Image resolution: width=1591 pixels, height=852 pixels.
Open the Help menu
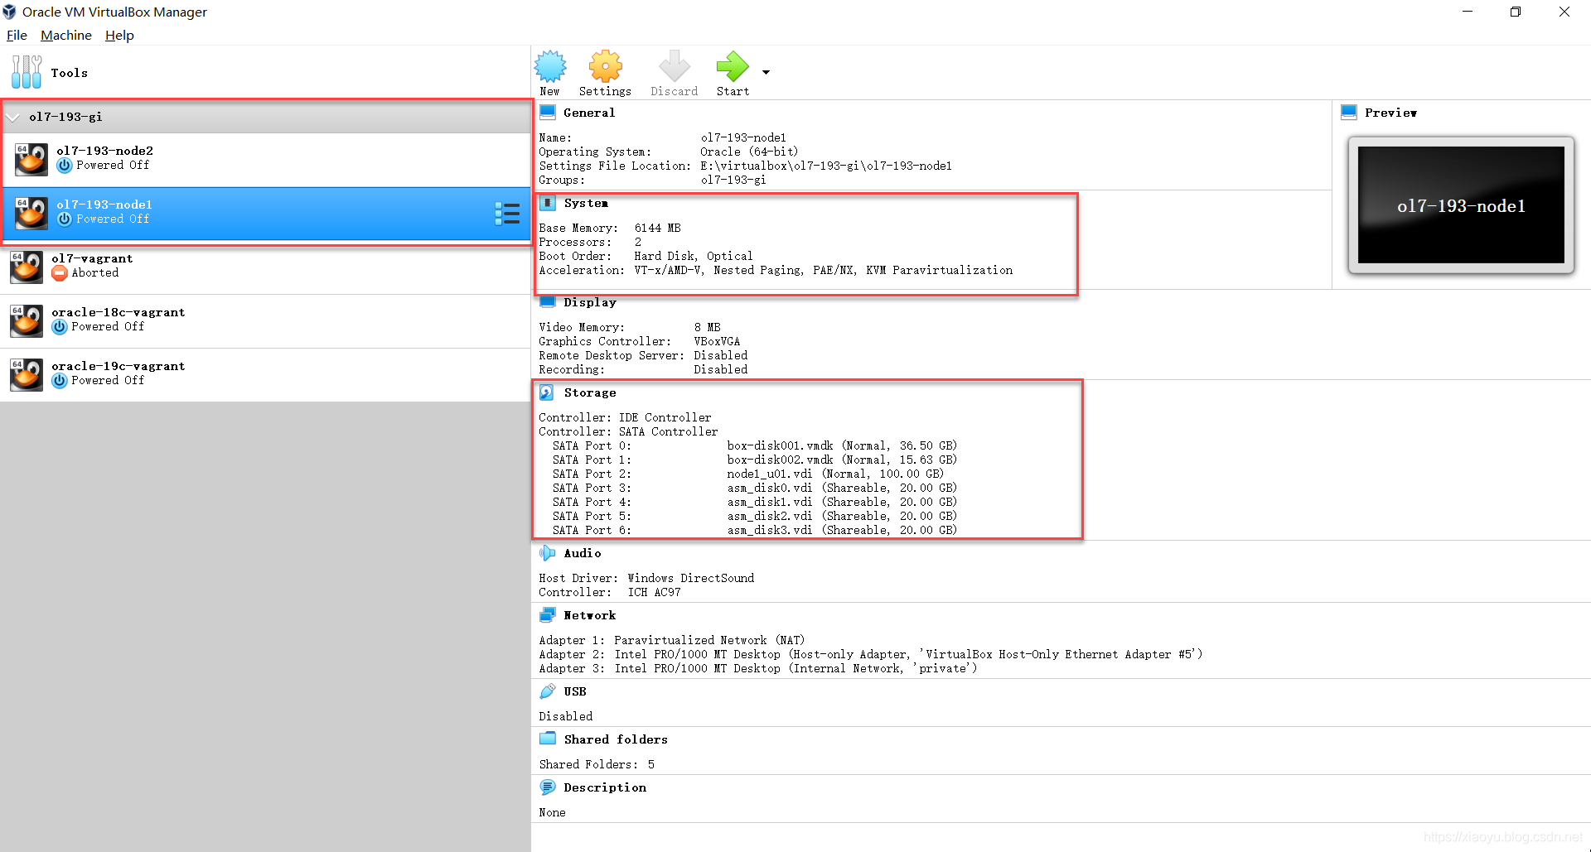click(119, 35)
